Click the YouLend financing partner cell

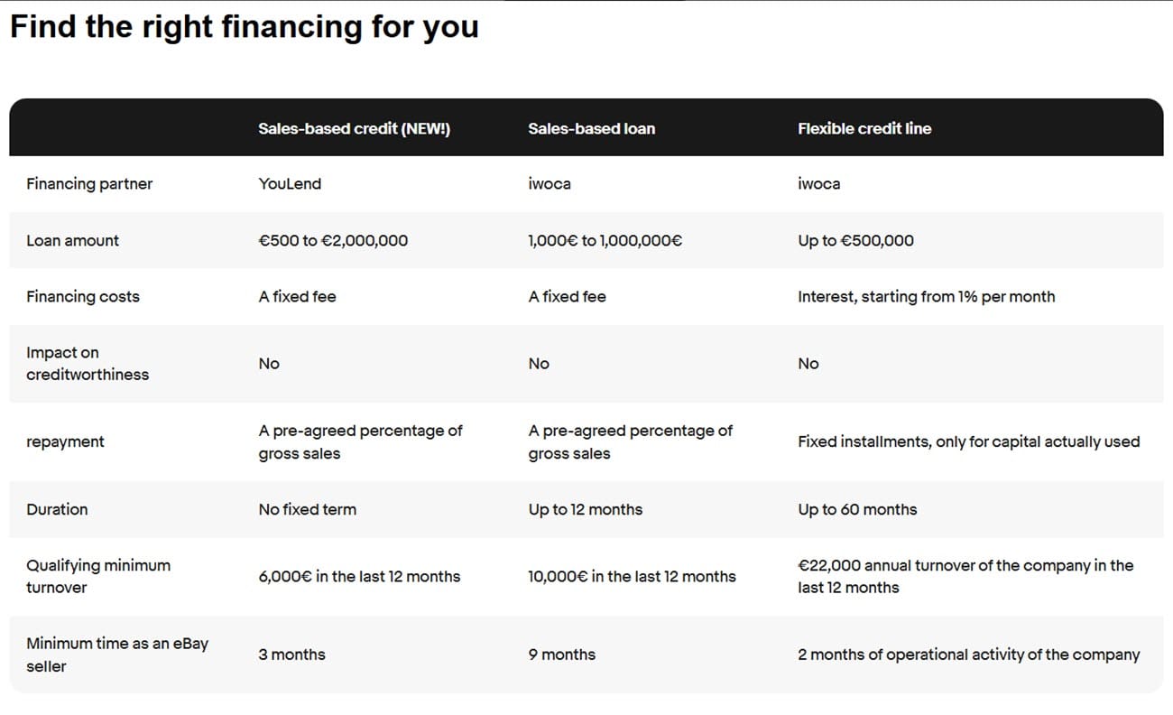click(x=290, y=184)
